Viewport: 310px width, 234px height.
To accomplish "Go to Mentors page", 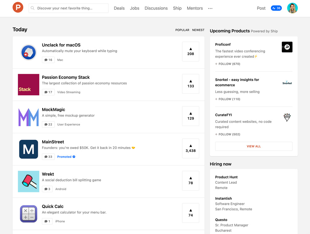I will click(195, 8).
